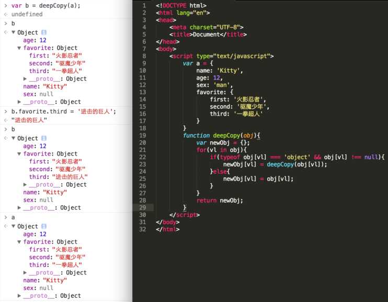Collapse favorite containing third: "进击的巨人"
The width and height of the screenshot is (388, 302).
point(19,154)
